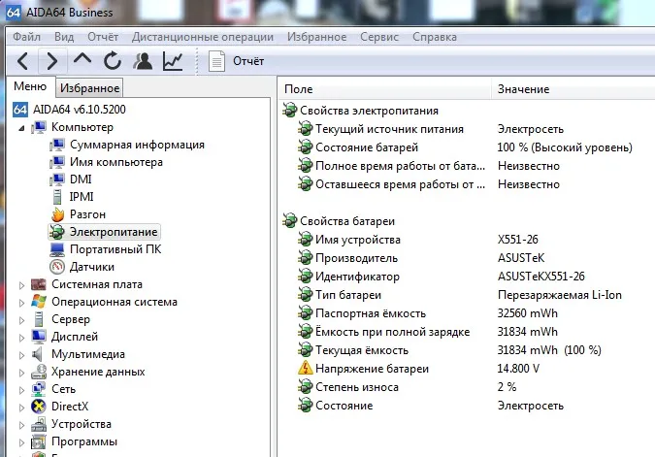Click the warning icon beside Напряжение батареи
Screen dimensions: 655x457
[x=306, y=368]
